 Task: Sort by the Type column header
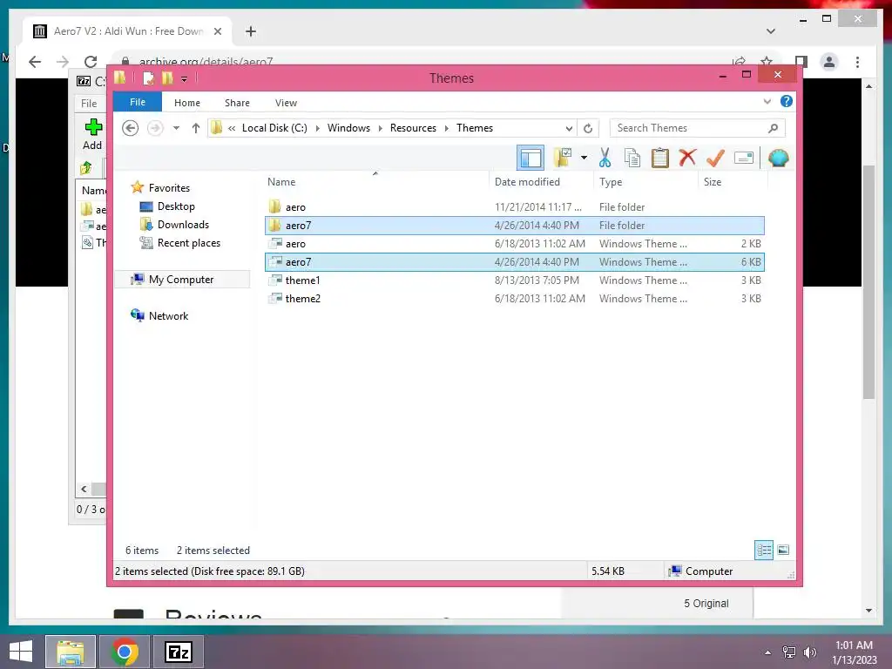pyautogui.click(x=645, y=181)
